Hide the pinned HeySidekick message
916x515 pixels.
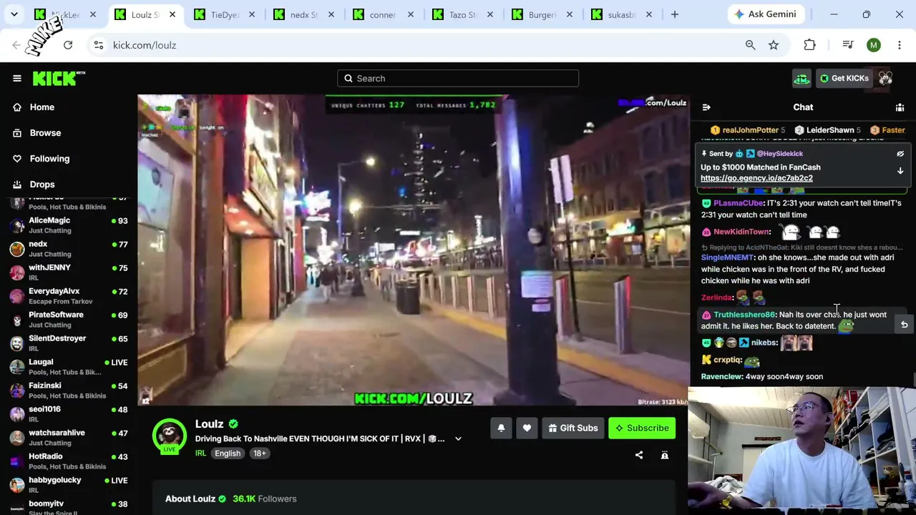900,154
